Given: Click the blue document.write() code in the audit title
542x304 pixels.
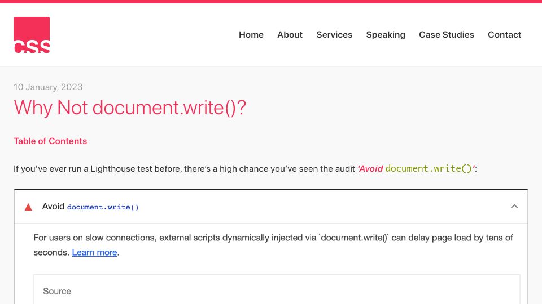Looking at the screenshot, I should point(103,207).
